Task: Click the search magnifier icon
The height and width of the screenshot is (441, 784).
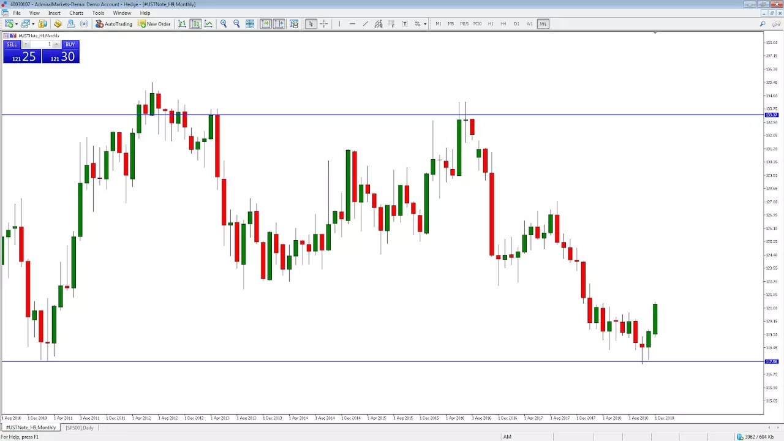Action: (763, 24)
